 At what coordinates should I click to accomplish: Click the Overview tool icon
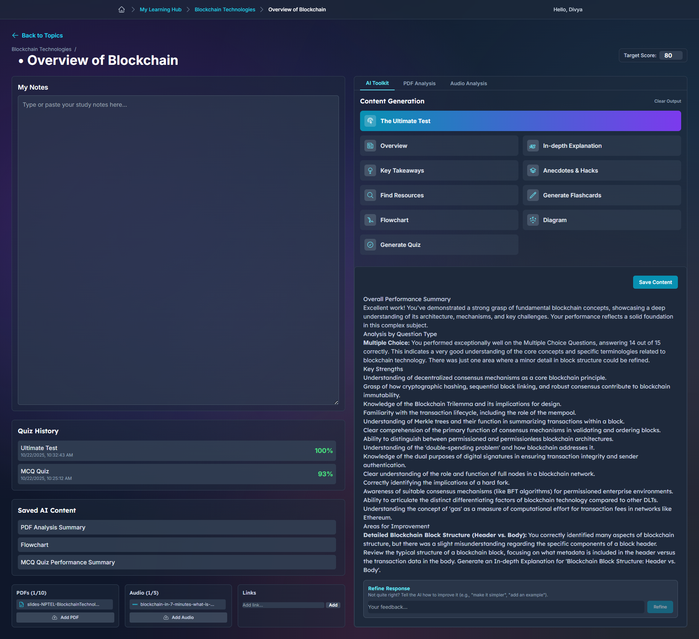point(370,146)
